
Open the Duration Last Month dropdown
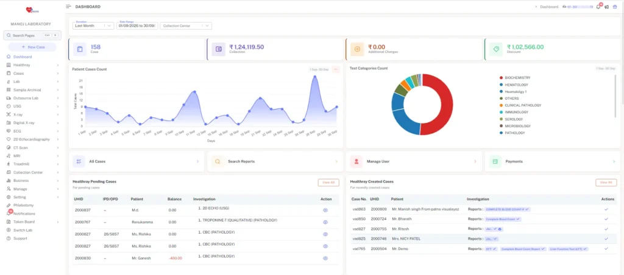click(93, 26)
